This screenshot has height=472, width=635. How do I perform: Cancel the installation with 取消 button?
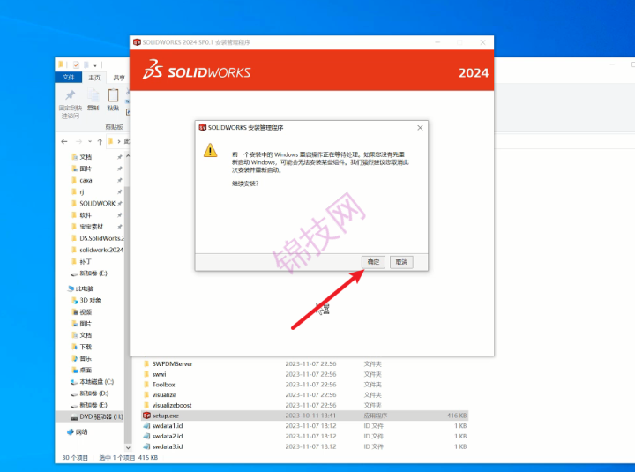(401, 262)
